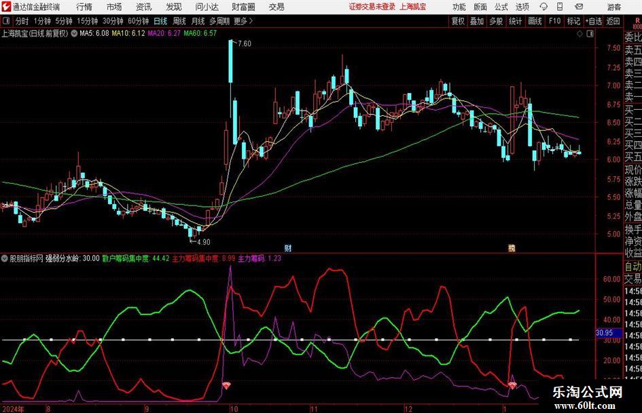
Task: Click the 2024年 date axis label
Action: tap(13, 409)
